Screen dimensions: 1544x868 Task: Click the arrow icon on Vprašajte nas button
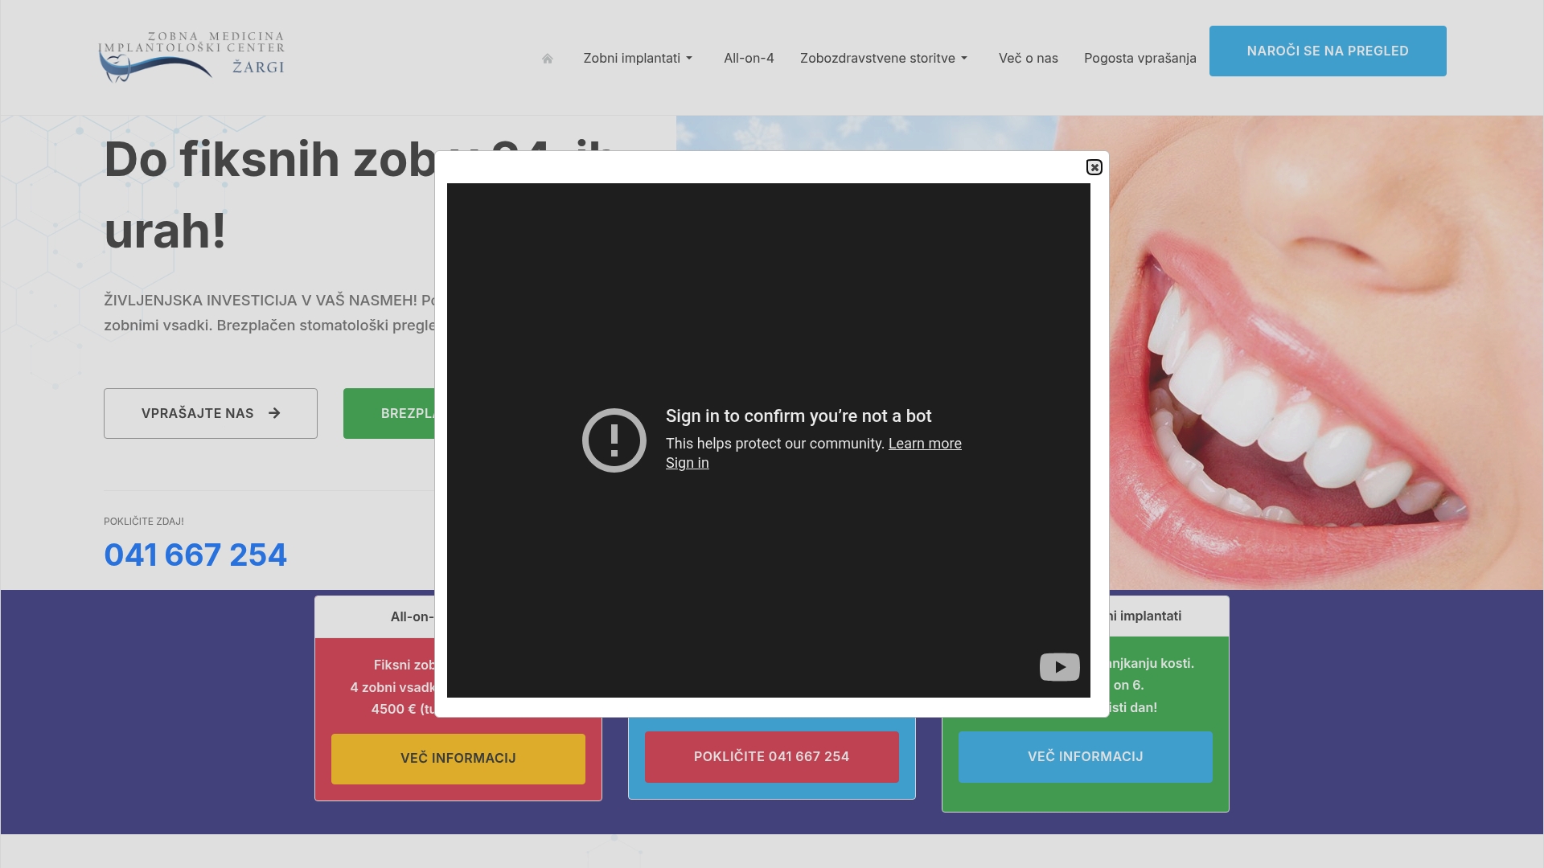(x=274, y=413)
